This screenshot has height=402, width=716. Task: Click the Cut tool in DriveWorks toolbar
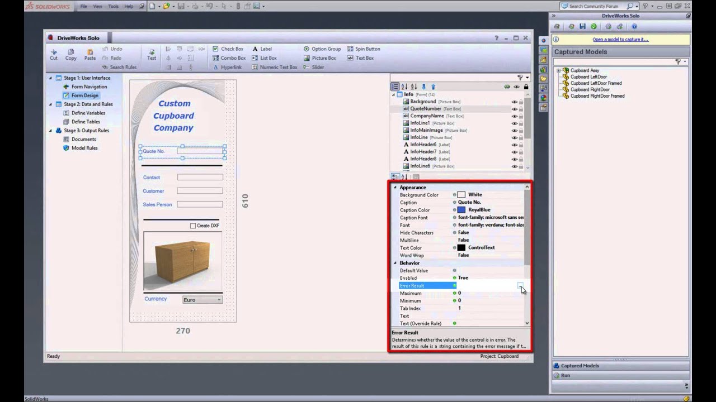pyautogui.click(x=54, y=54)
